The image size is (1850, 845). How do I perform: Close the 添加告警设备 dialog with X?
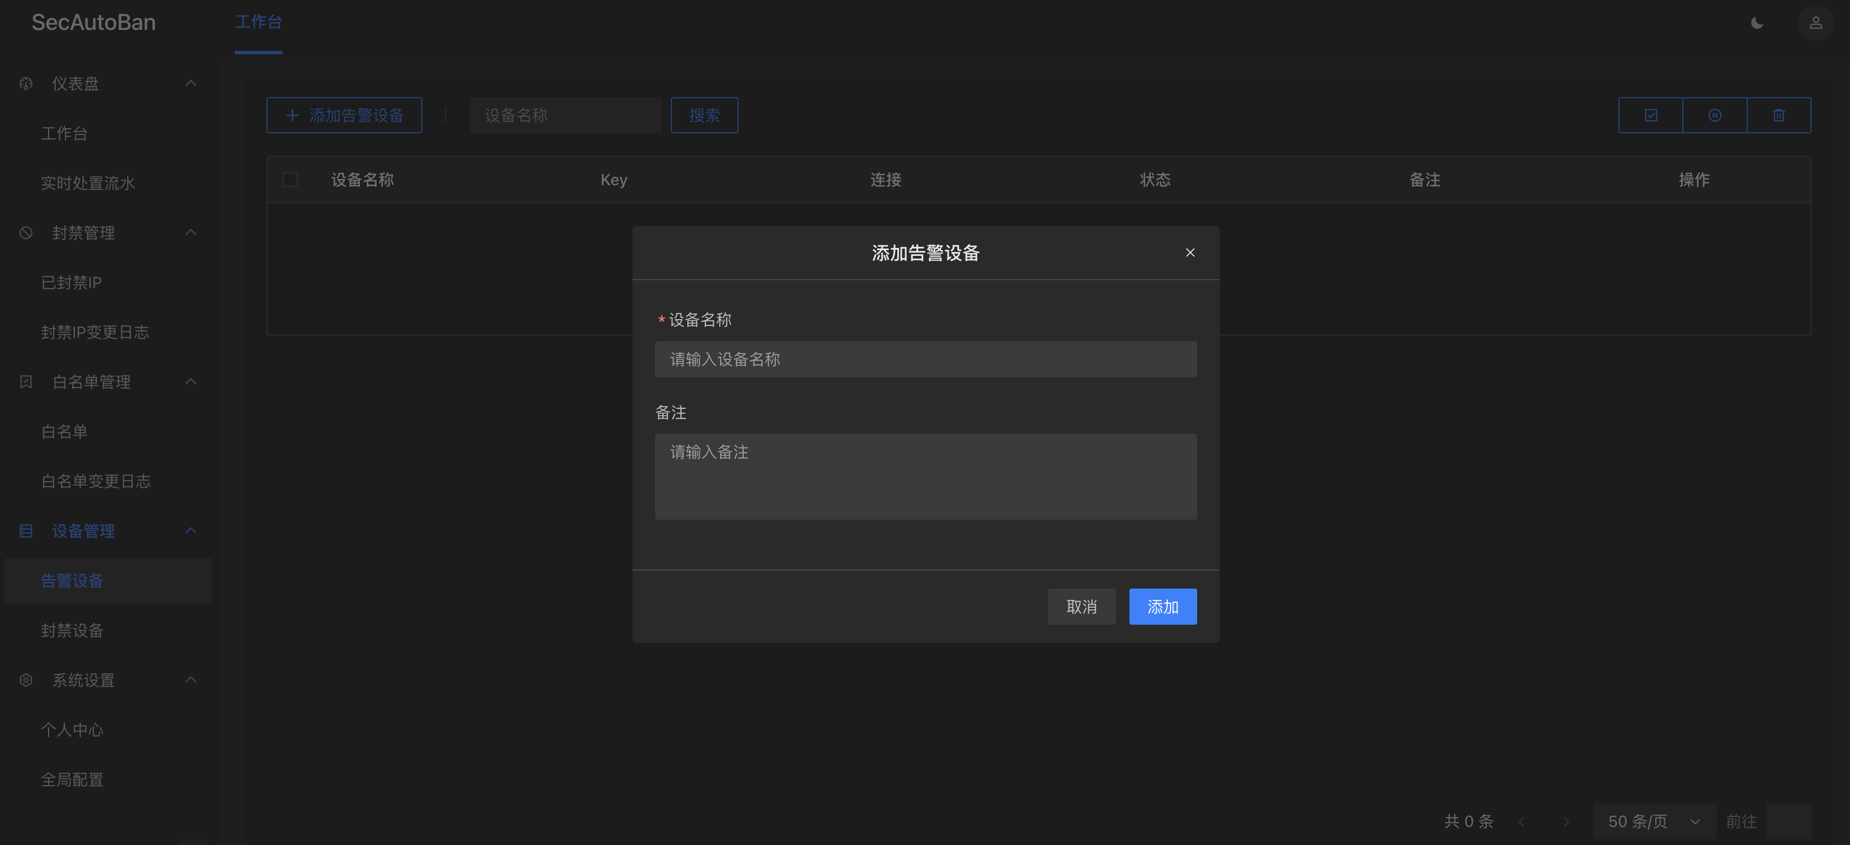[1190, 252]
